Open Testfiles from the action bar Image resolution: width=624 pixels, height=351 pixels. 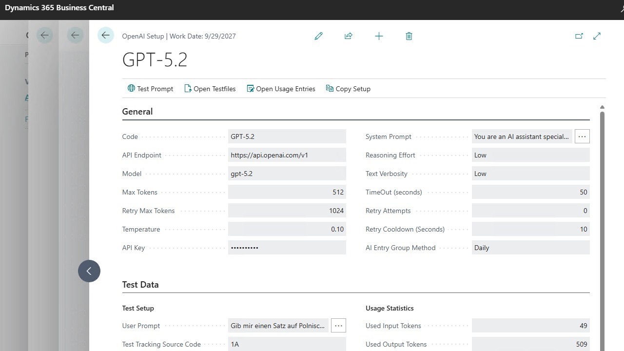(210, 89)
